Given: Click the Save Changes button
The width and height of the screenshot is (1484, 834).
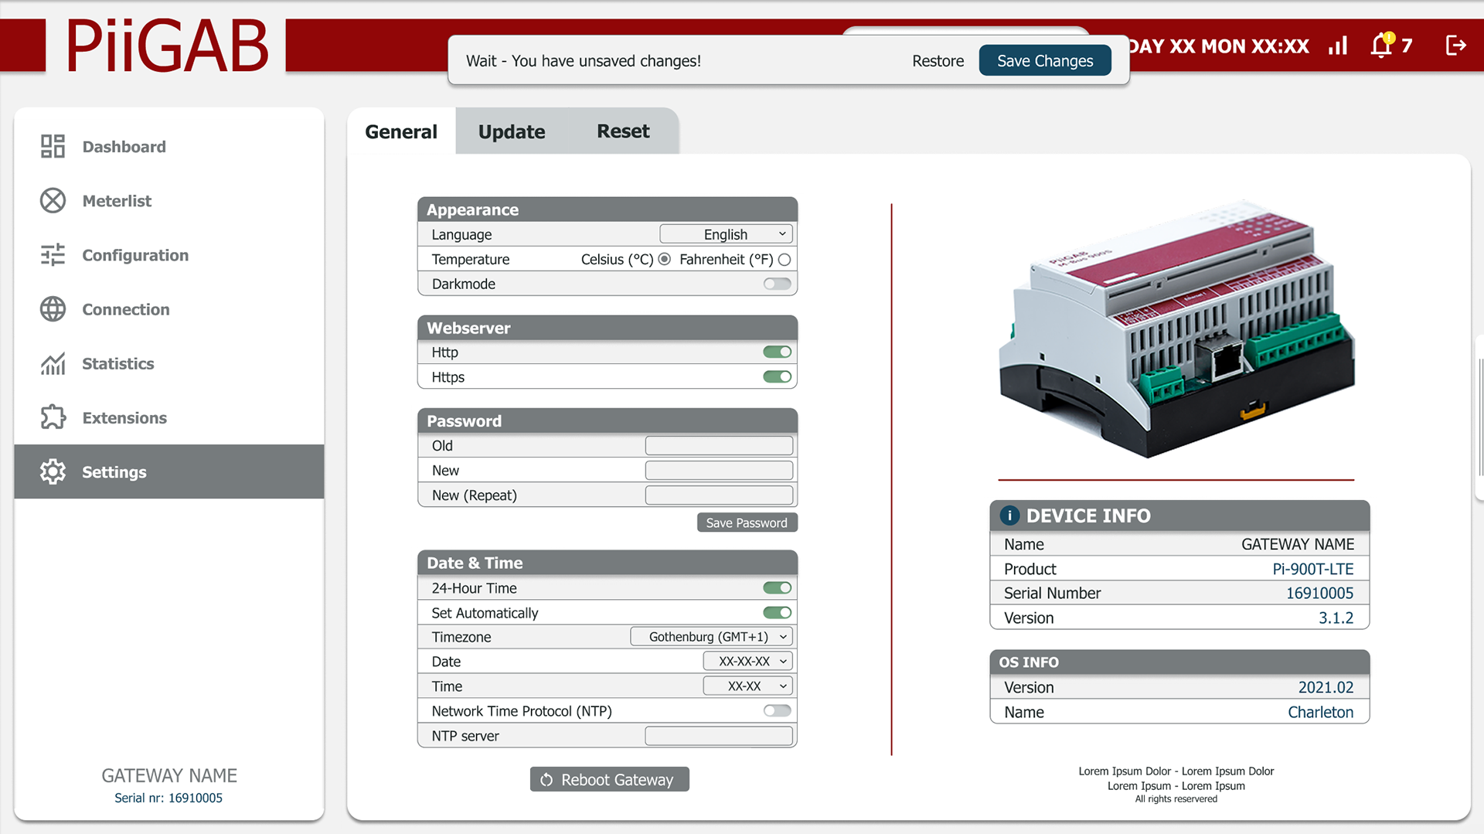Looking at the screenshot, I should click(1045, 60).
